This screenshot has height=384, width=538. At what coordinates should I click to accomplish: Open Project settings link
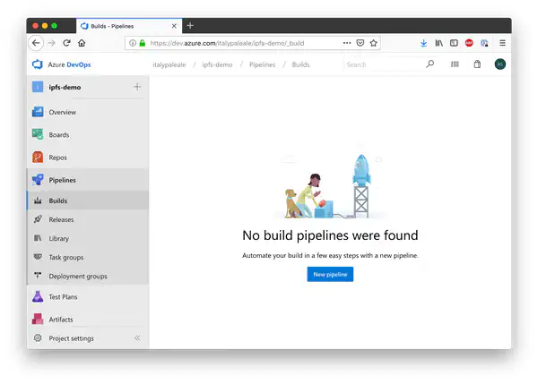point(71,338)
